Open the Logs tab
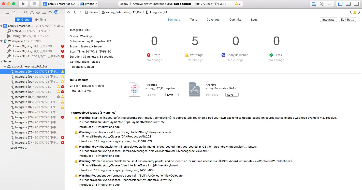 (254, 20)
